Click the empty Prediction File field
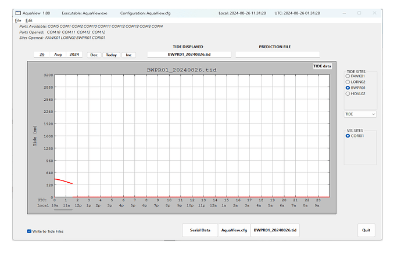 tap(277, 55)
